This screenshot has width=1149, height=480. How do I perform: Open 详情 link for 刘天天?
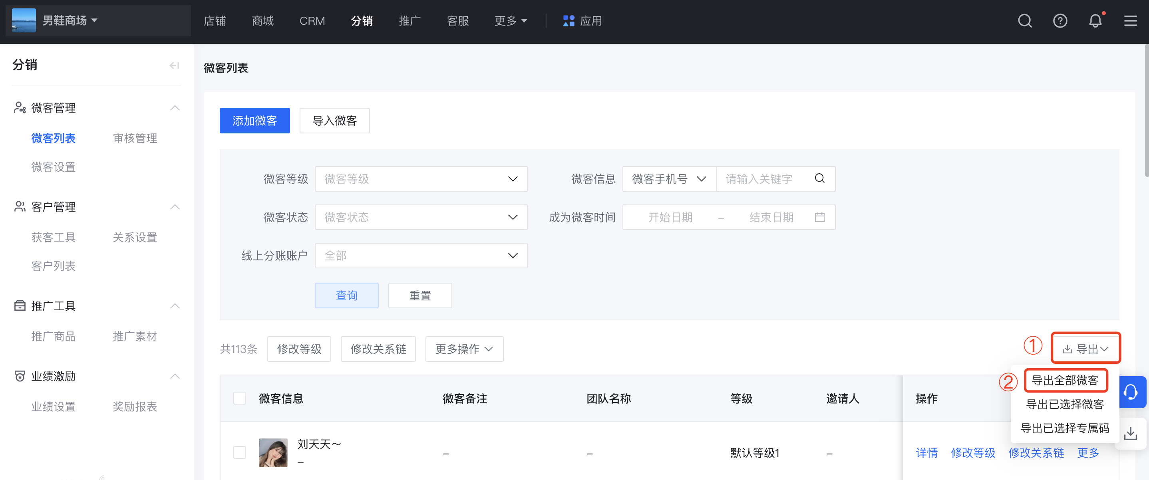click(x=926, y=453)
